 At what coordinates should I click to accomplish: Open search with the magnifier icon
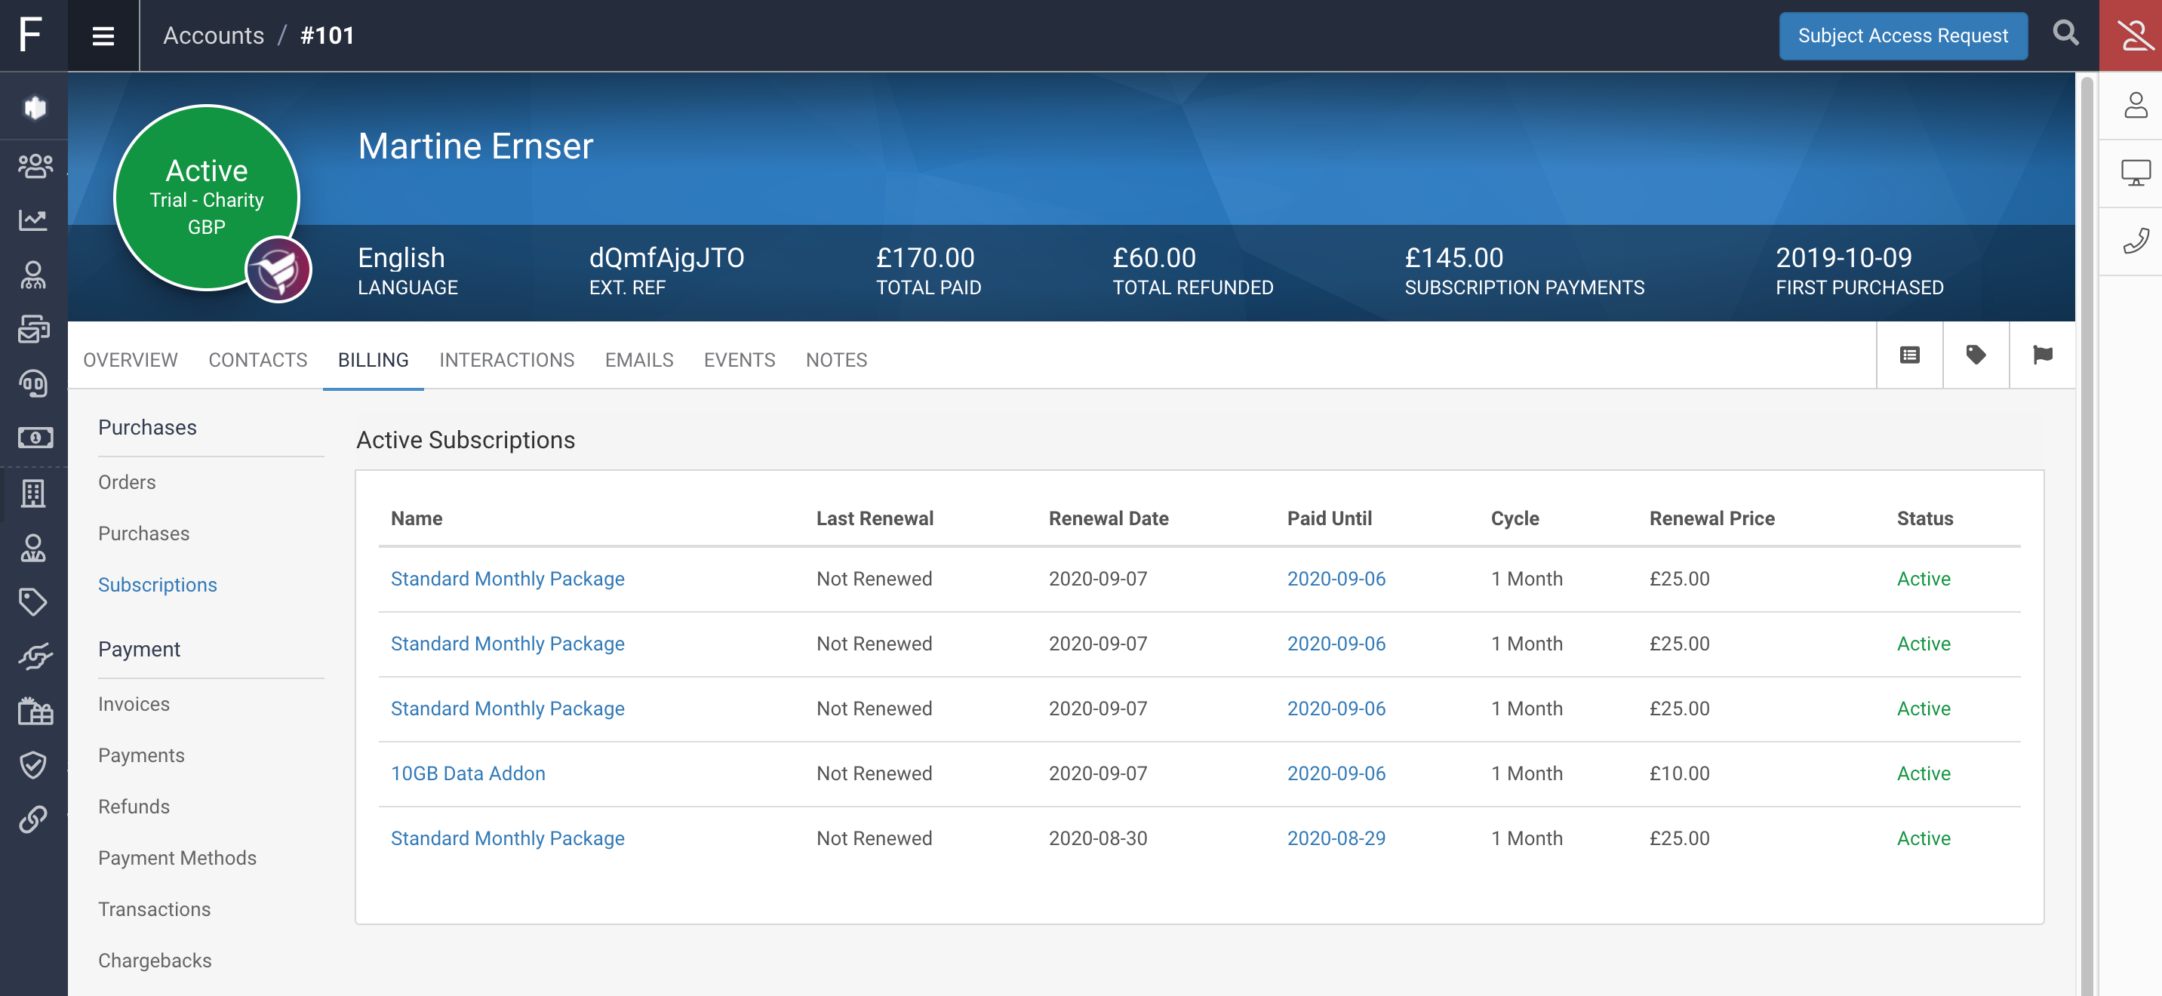(2065, 35)
